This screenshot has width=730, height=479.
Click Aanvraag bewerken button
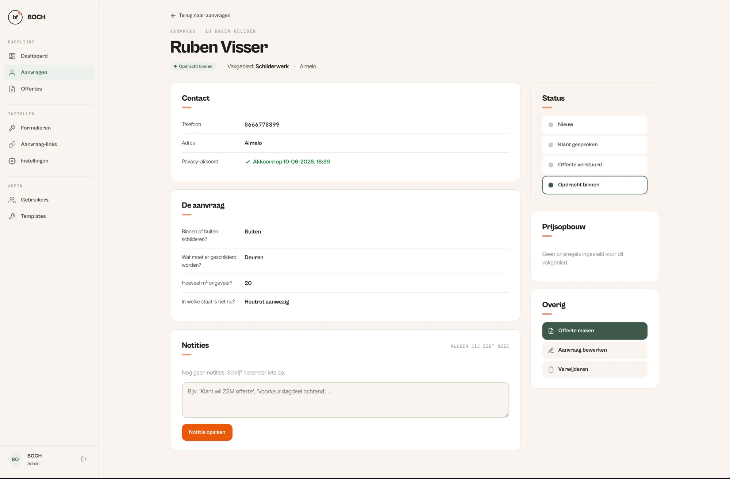pyautogui.click(x=595, y=350)
